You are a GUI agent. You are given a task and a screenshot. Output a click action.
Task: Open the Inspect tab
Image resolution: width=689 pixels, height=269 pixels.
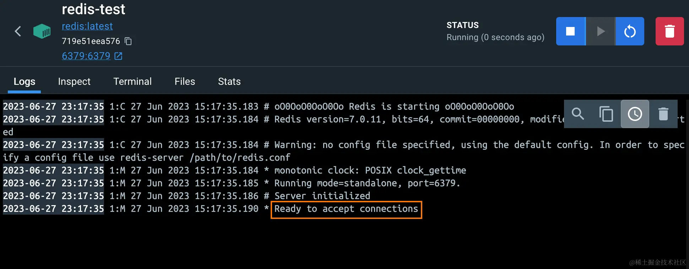coord(74,82)
